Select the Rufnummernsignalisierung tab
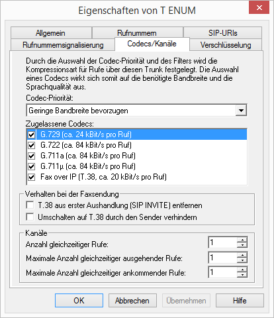Screen dimensions: 274x318 coord(63,45)
